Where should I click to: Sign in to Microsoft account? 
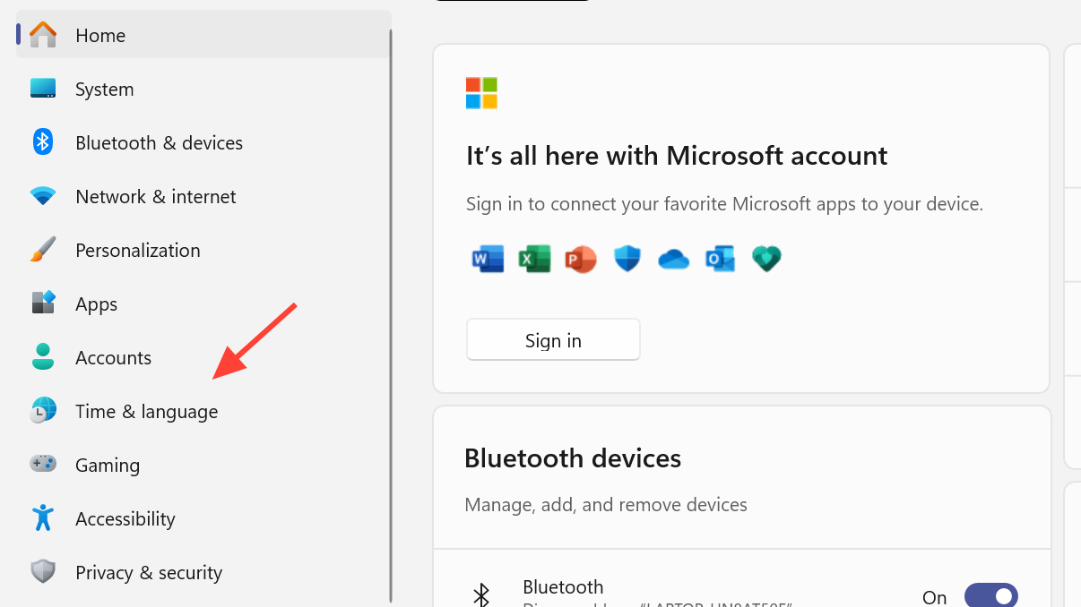[x=553, y=340]
